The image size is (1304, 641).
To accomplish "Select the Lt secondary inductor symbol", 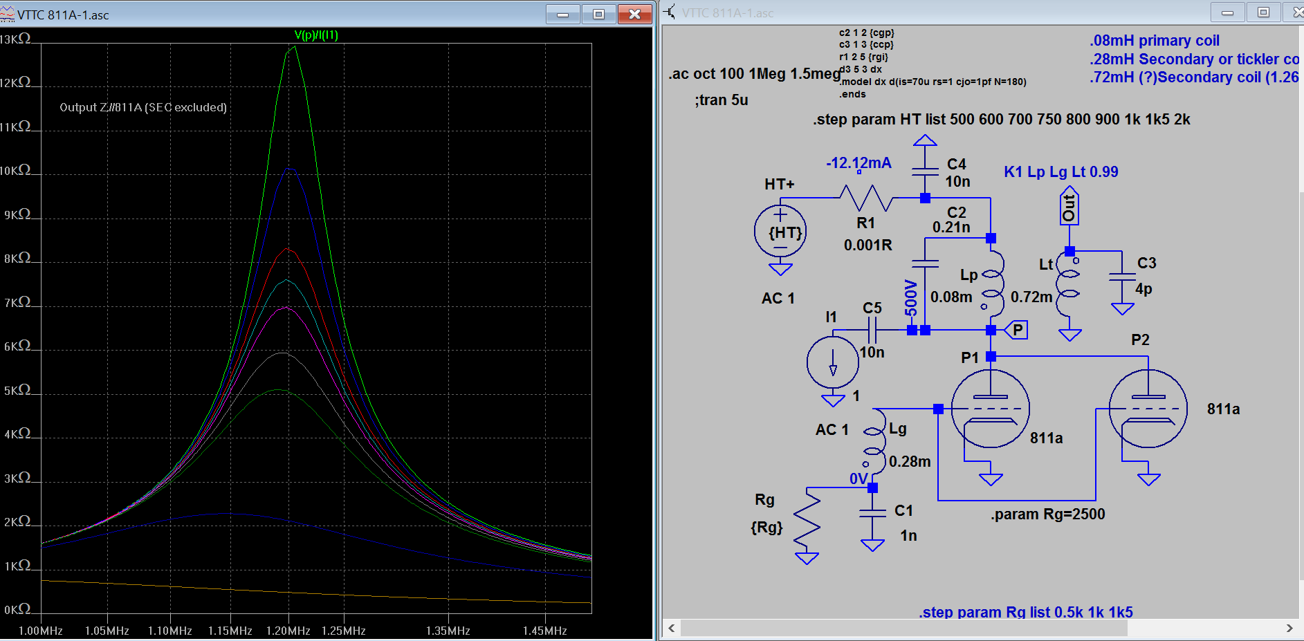I will (1067, 284).
